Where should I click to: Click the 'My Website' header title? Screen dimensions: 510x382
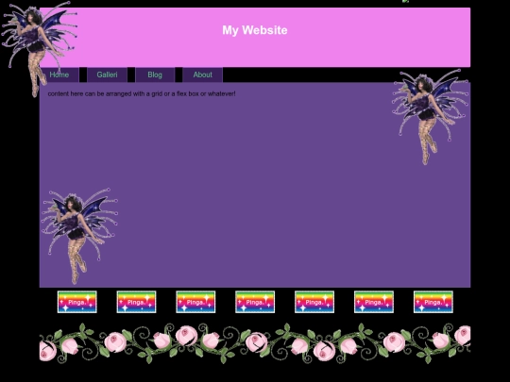[255, 30]
